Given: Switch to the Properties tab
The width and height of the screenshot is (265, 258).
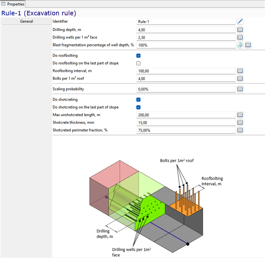Looking at the screenshot, I should [x=13, y=4].
